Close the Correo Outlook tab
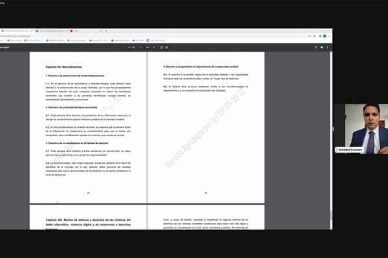 [x=67, y=31]
